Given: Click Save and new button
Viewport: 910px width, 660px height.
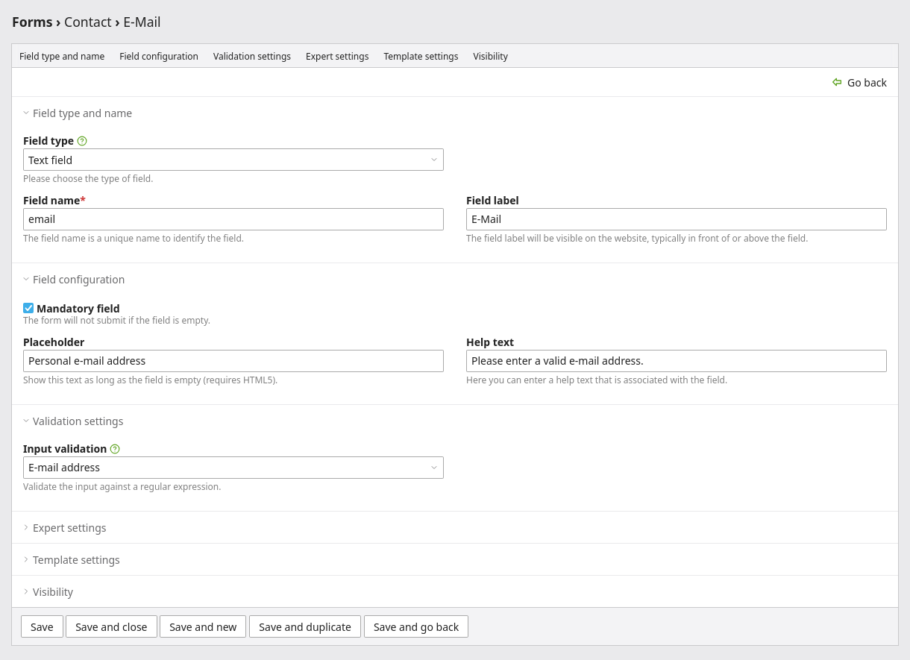Looking at the screenshot, I should tap(203, 626).
